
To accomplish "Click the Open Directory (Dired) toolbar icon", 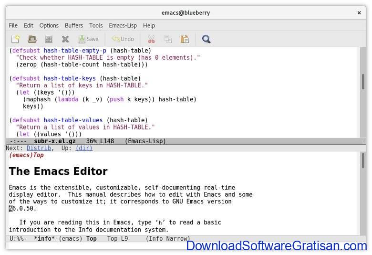I will coord(49,39).
